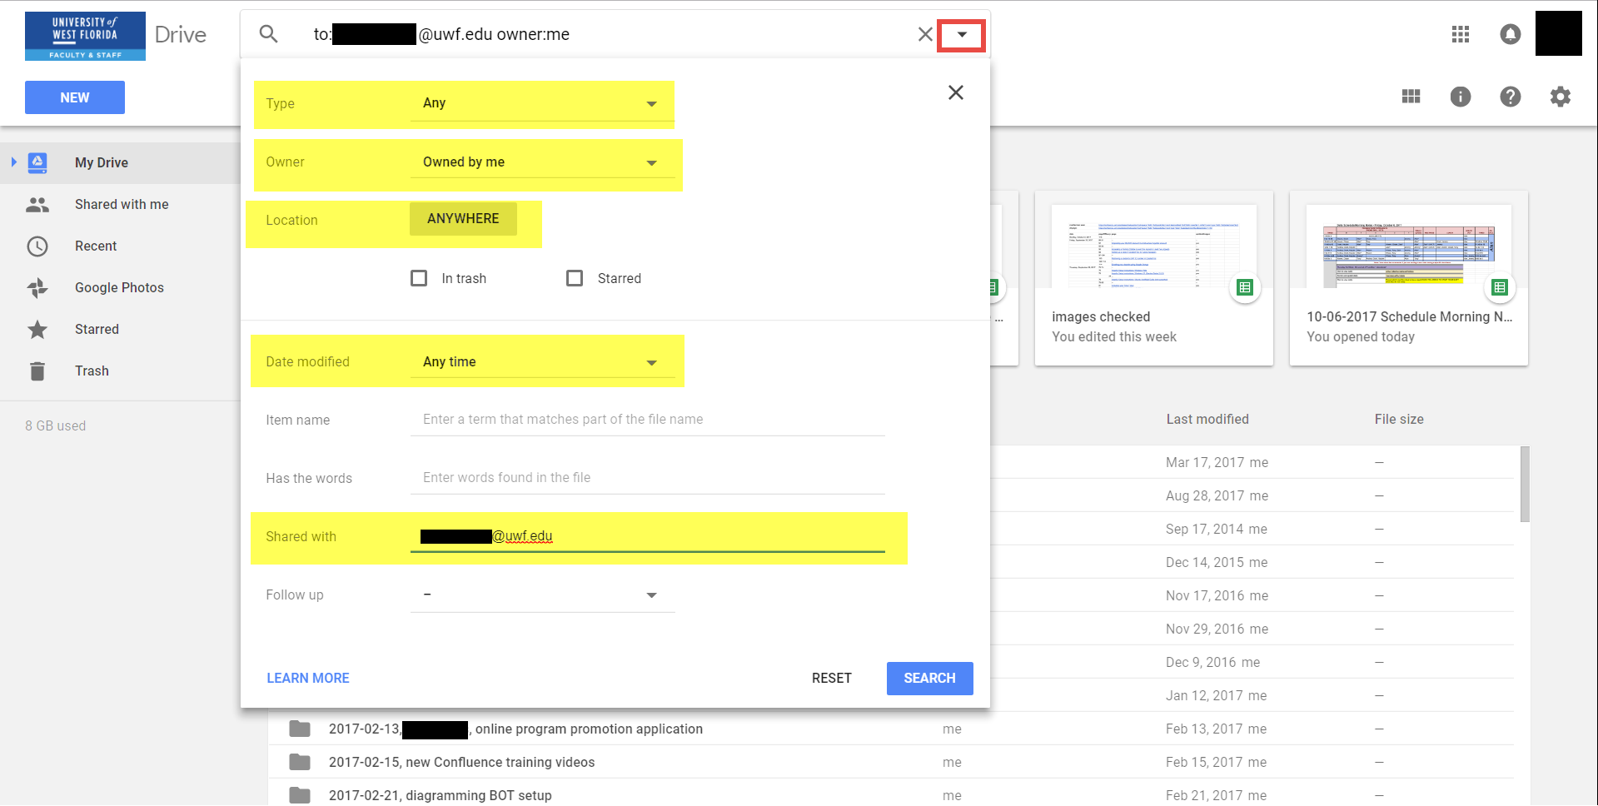The height and width of the screenshot is (806, 1598).
Task: Click the Shared with email field
Action: pos(647,536)
